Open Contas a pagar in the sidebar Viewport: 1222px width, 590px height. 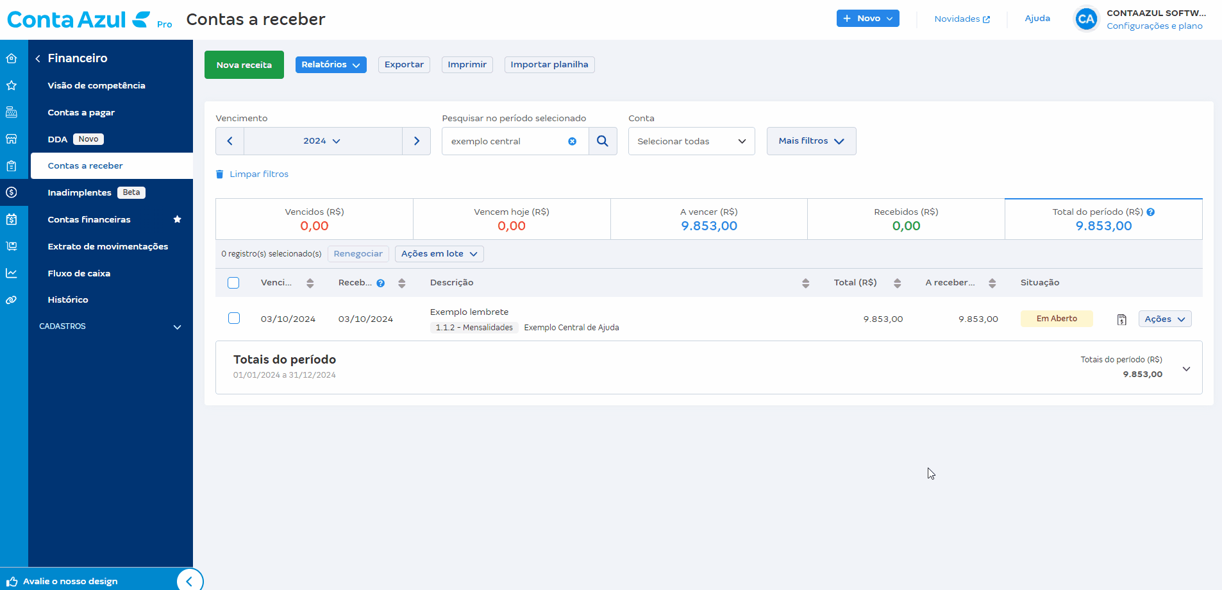coord(81,112)
